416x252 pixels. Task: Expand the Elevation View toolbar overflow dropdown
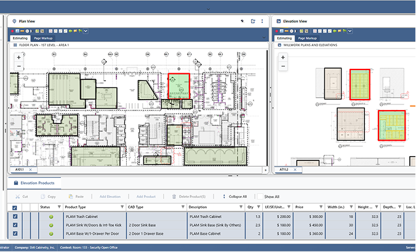pos(350,31)
